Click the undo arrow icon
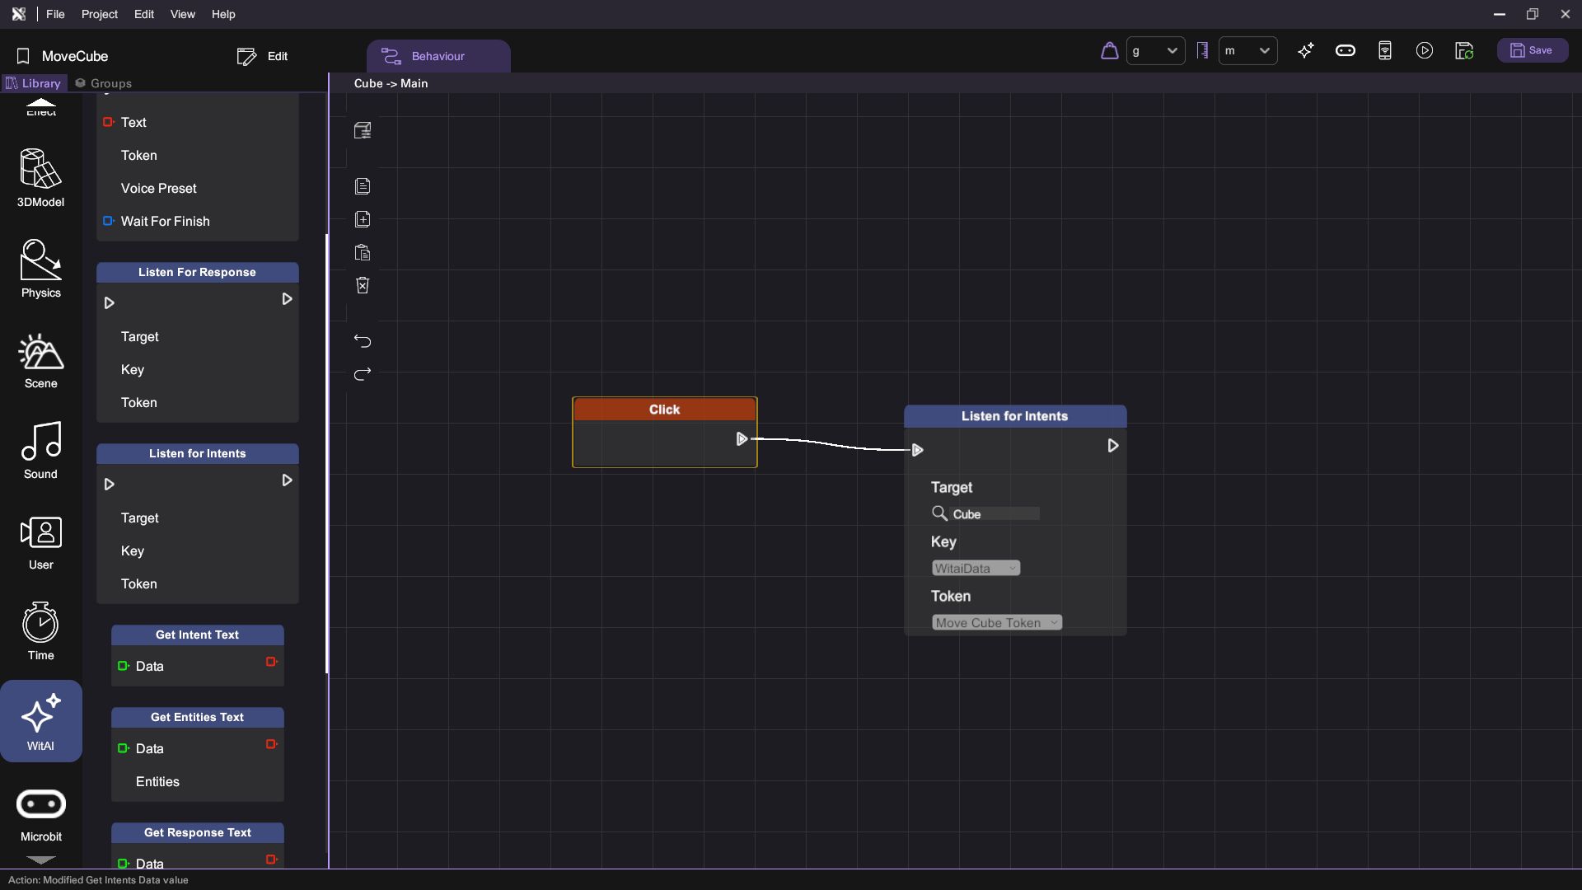Image resolution: width=1582 pixels, height=890 pixels. [x=363, y=341]
